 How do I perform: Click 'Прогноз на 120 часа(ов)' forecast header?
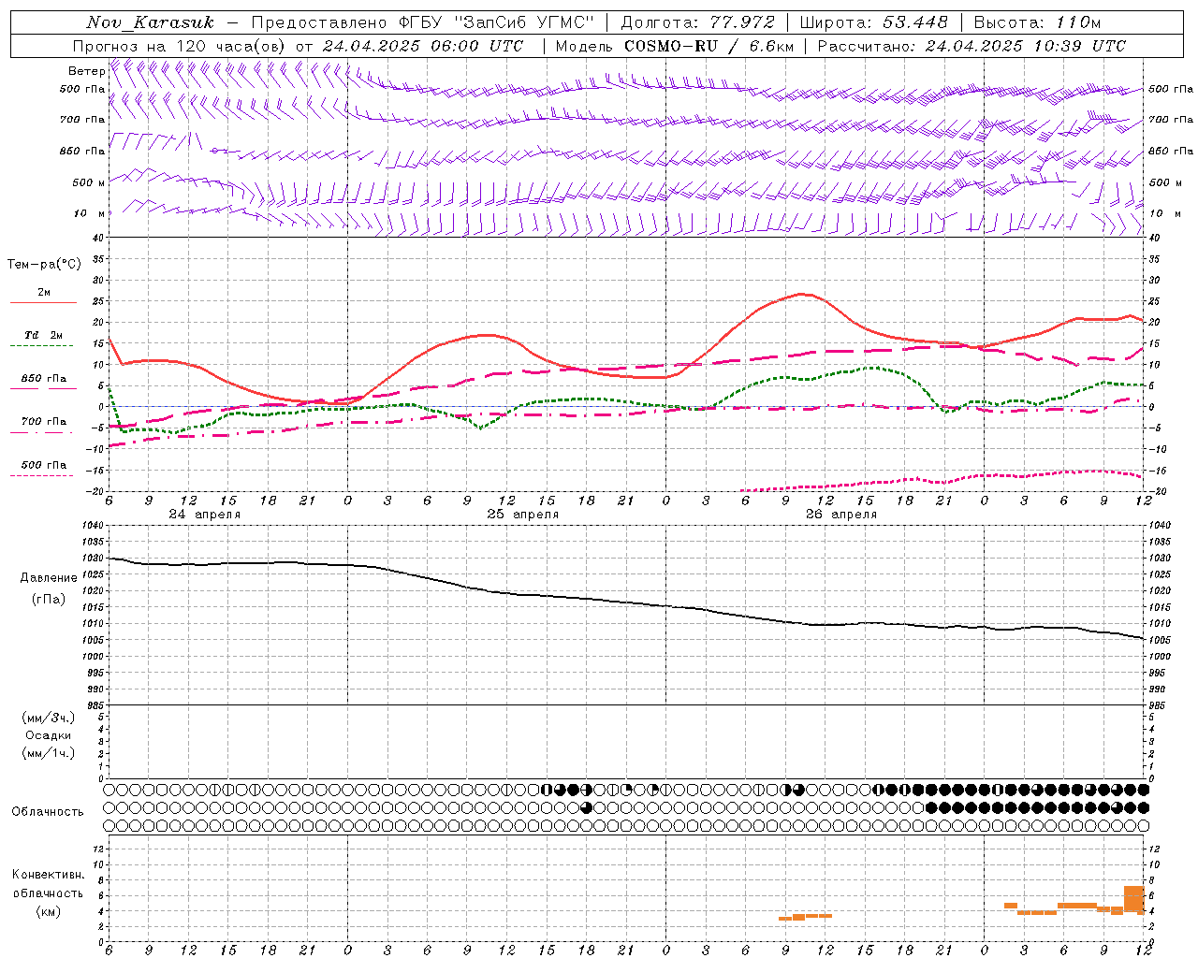pyautogui.click(x=179, y=46)
